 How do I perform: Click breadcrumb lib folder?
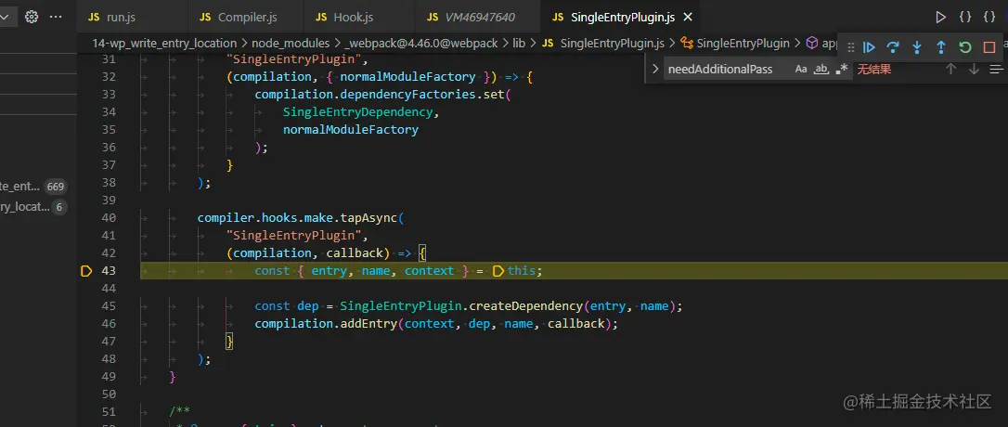click(519, 43)
